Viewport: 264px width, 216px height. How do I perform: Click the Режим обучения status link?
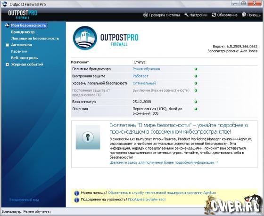click(146, 69)
